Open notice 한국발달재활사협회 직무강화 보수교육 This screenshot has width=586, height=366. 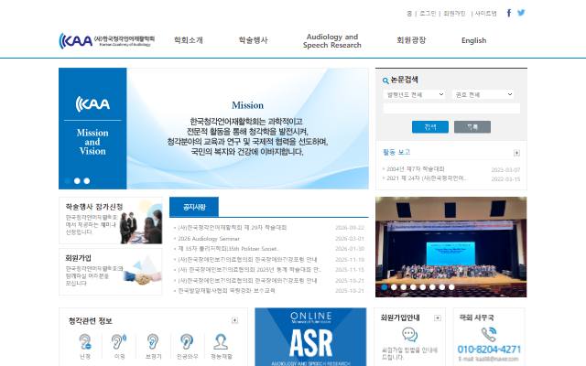(x=226, y=291)
